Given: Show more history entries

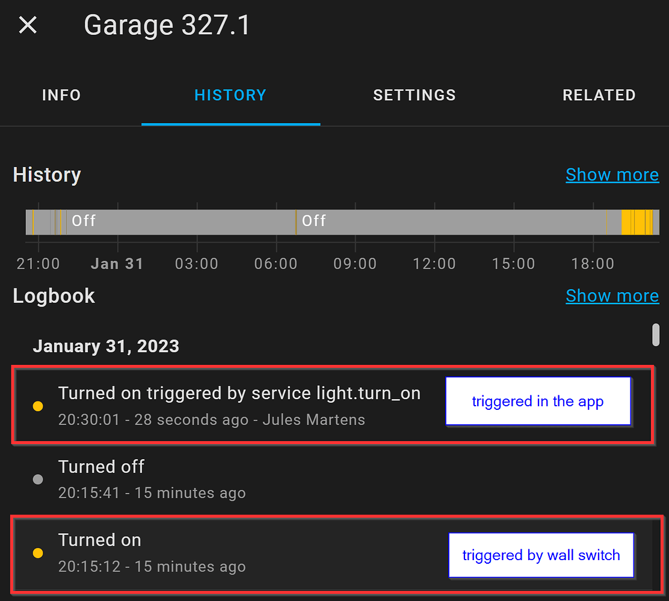Looking at the screenshot, I should point(612,174).
